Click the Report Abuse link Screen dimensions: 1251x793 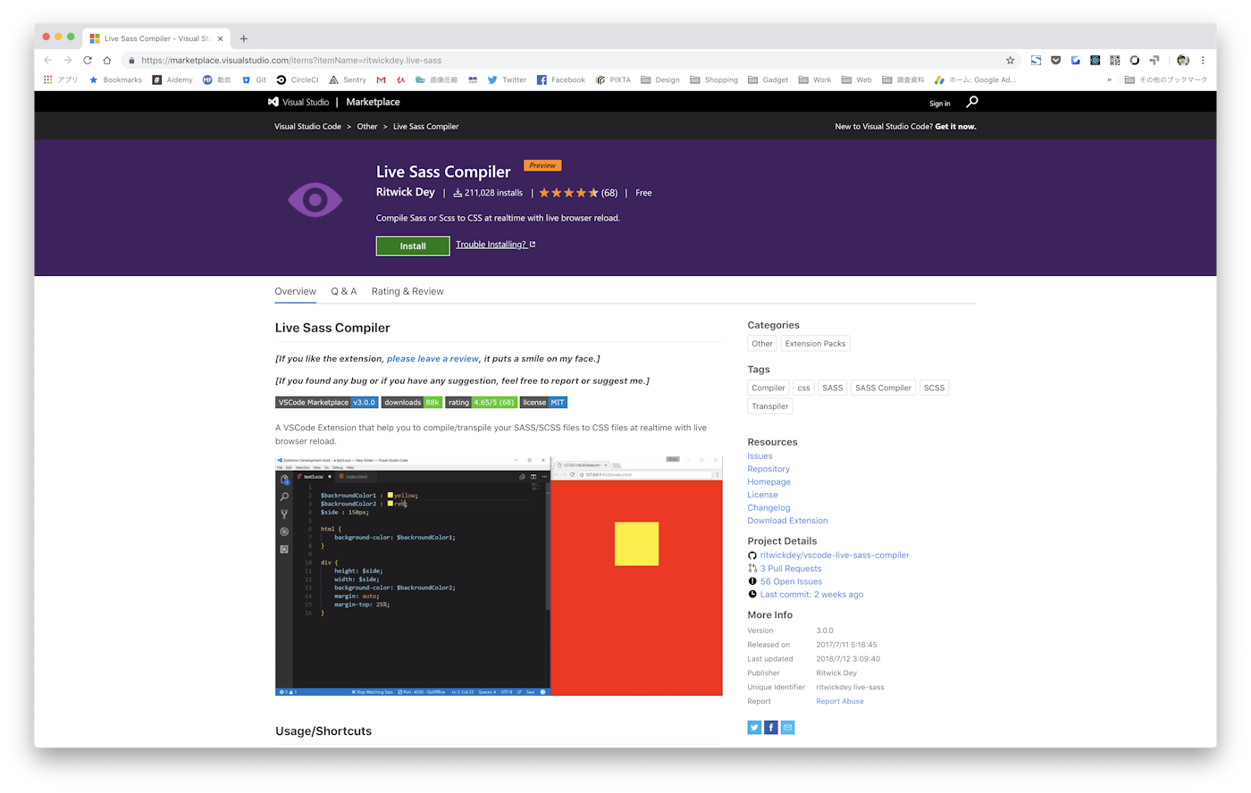(x=840, y=702)
